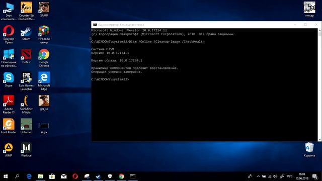This screenshot has height=181, width=322.
Task: Launch the Epic Games Launcher shortcut
Action: point(26,81)
